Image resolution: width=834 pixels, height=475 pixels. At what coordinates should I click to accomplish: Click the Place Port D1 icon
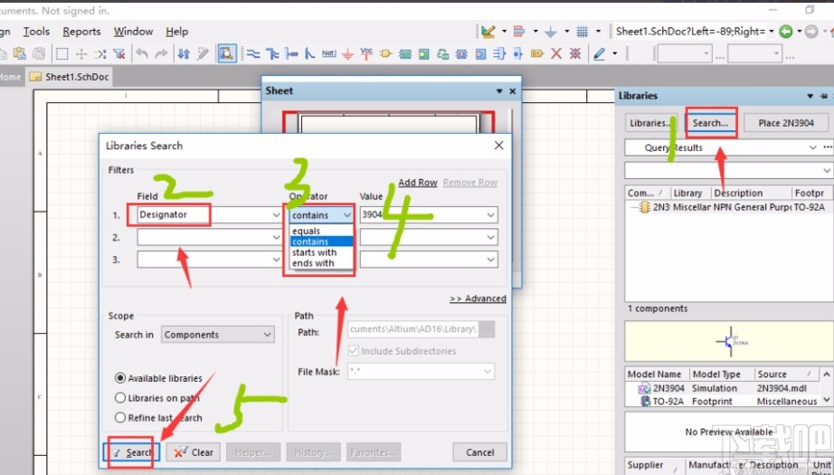pos(537,53)
